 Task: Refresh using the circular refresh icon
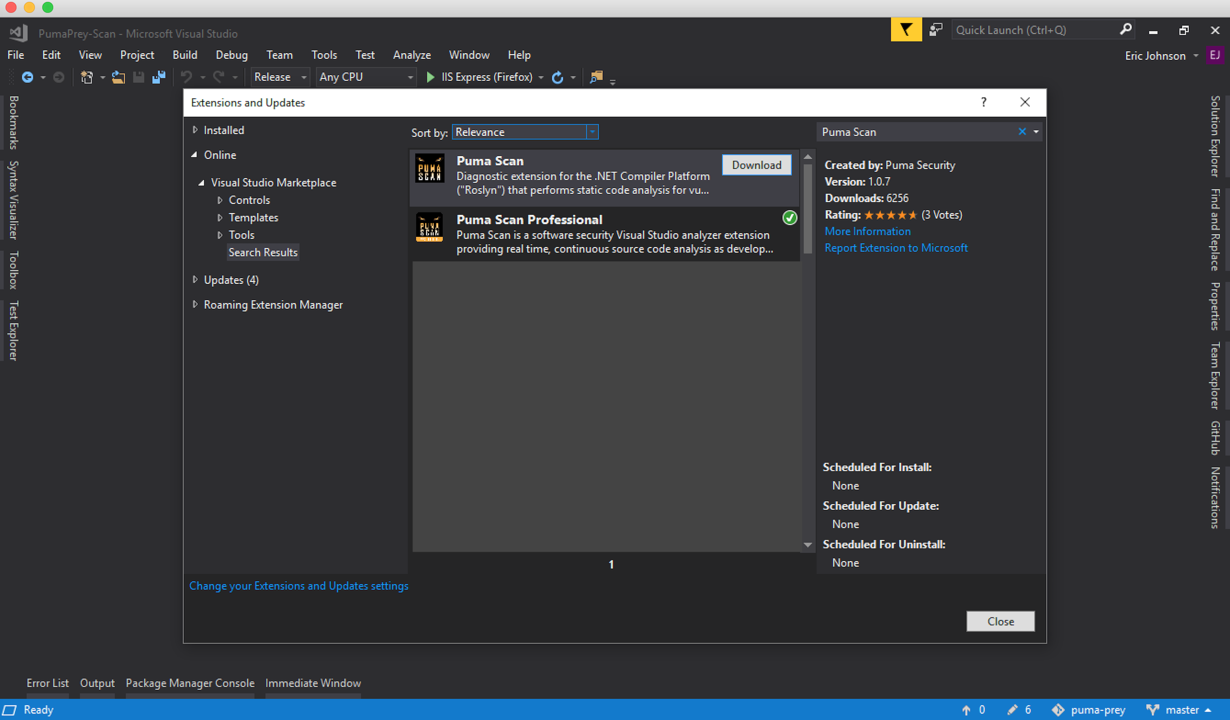click(x=558, y=77)
